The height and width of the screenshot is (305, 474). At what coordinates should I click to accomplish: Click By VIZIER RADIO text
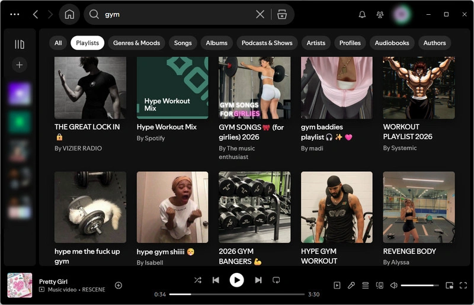(78, 149)
